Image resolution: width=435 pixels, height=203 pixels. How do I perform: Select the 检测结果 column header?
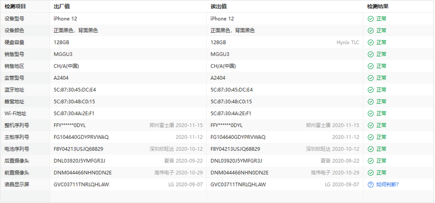[377, 7]
